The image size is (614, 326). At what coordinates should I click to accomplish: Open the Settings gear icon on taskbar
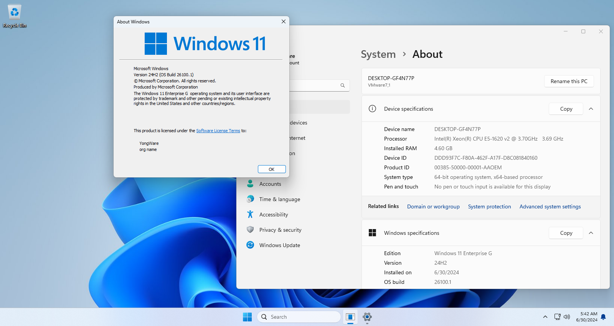[367, 317]
